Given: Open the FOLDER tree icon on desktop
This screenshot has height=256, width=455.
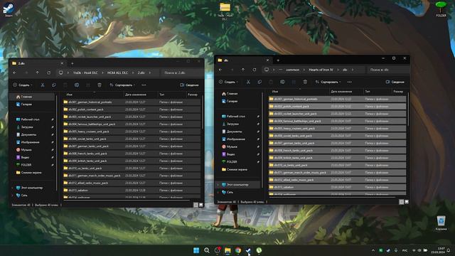Looking at the screenshot, I should (441, 9).
